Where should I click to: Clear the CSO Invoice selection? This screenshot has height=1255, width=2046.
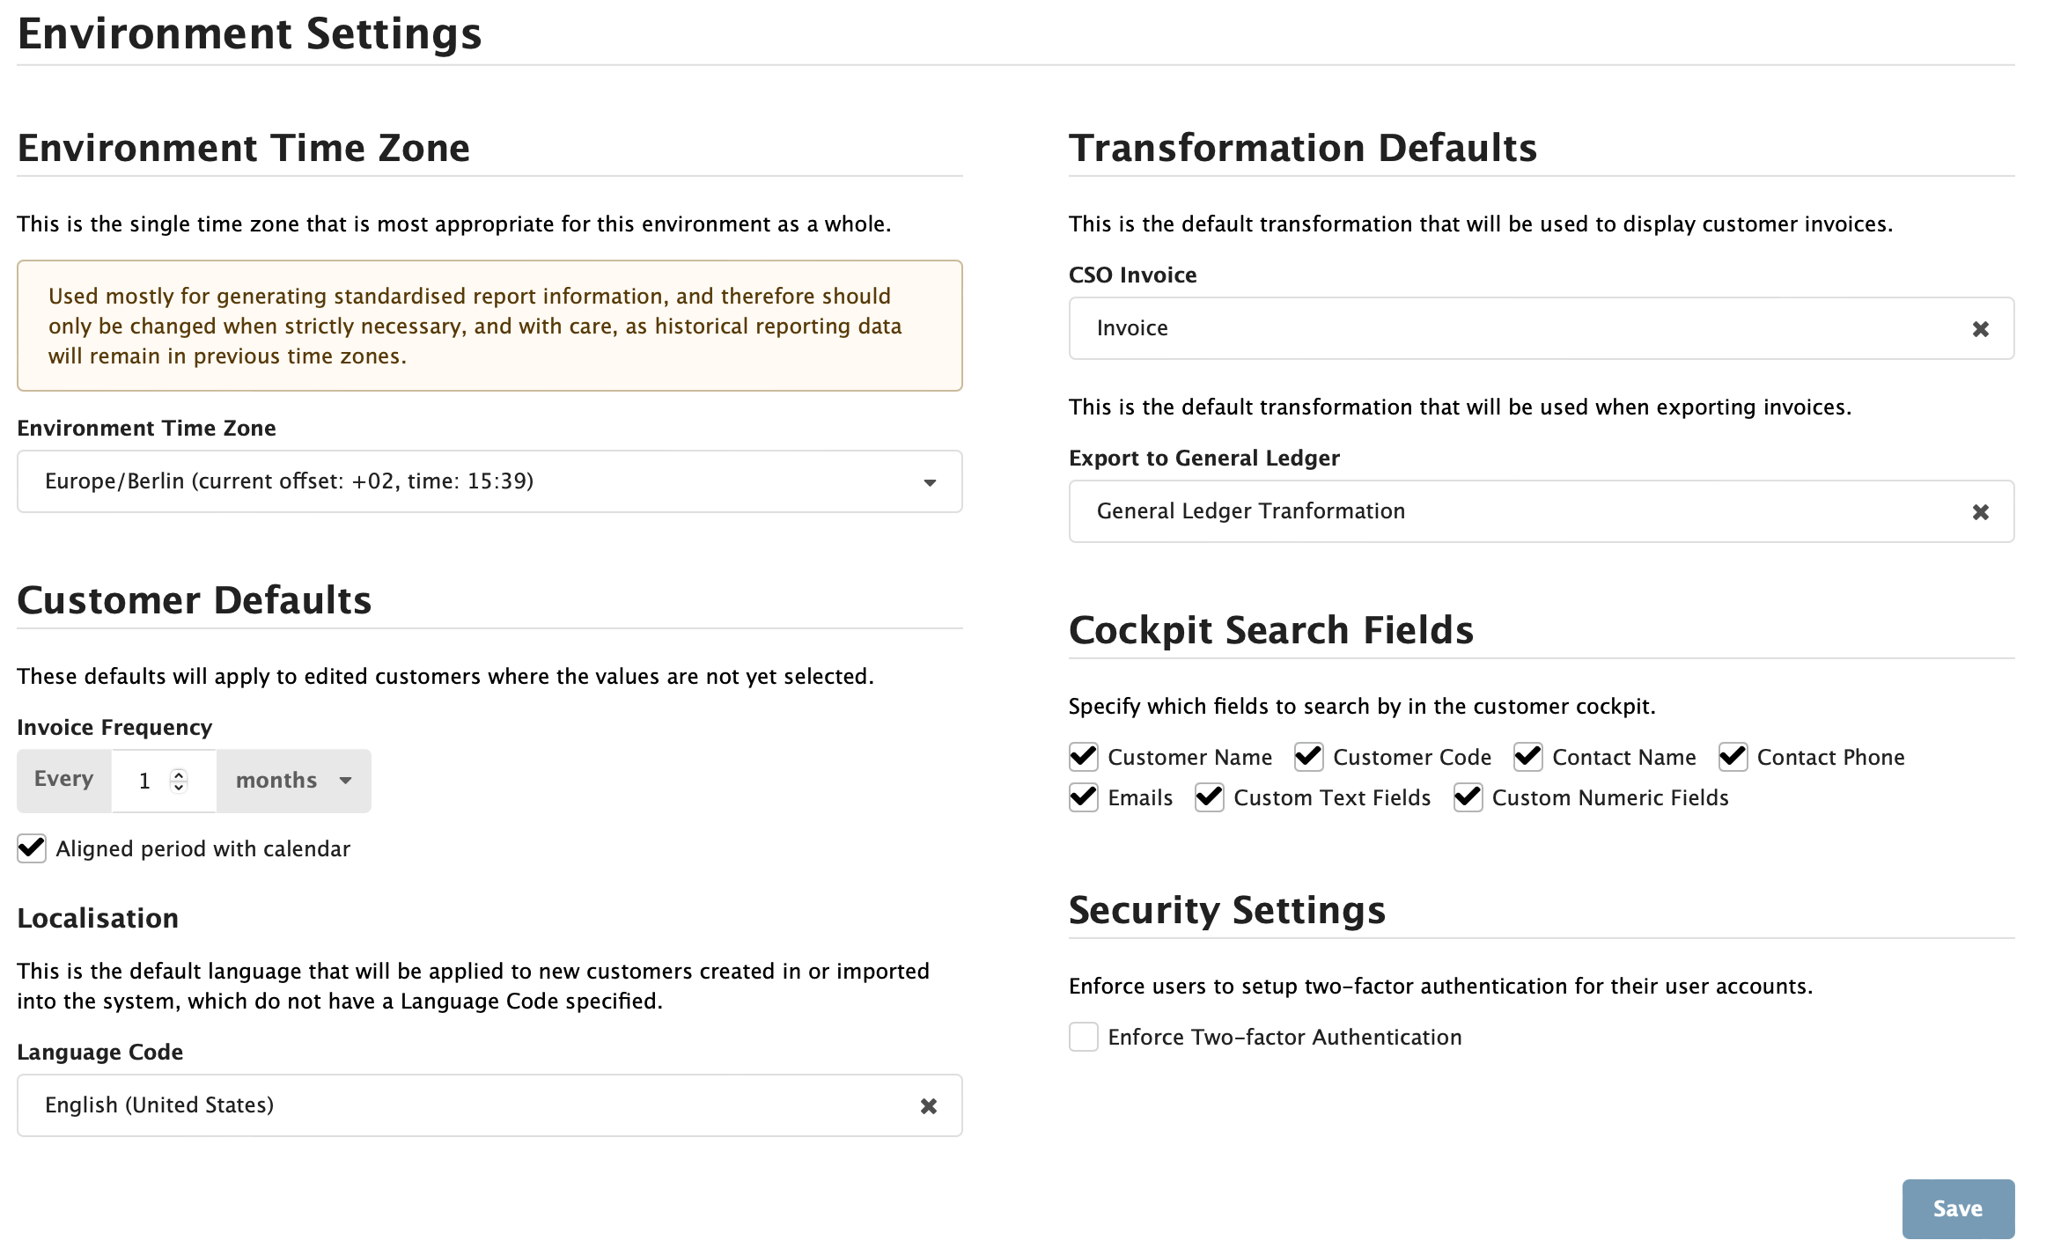coord(1982,328)
